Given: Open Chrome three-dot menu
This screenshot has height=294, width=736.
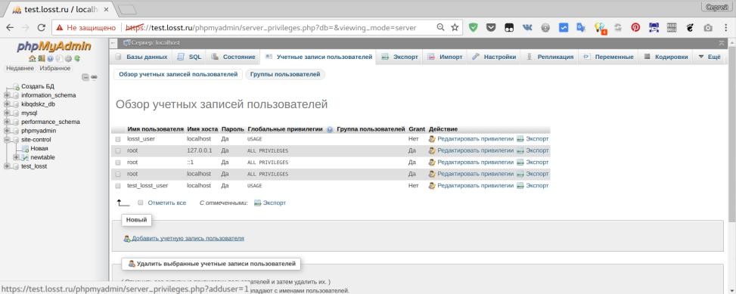Looking at the screenshot, I should point(725,28).
